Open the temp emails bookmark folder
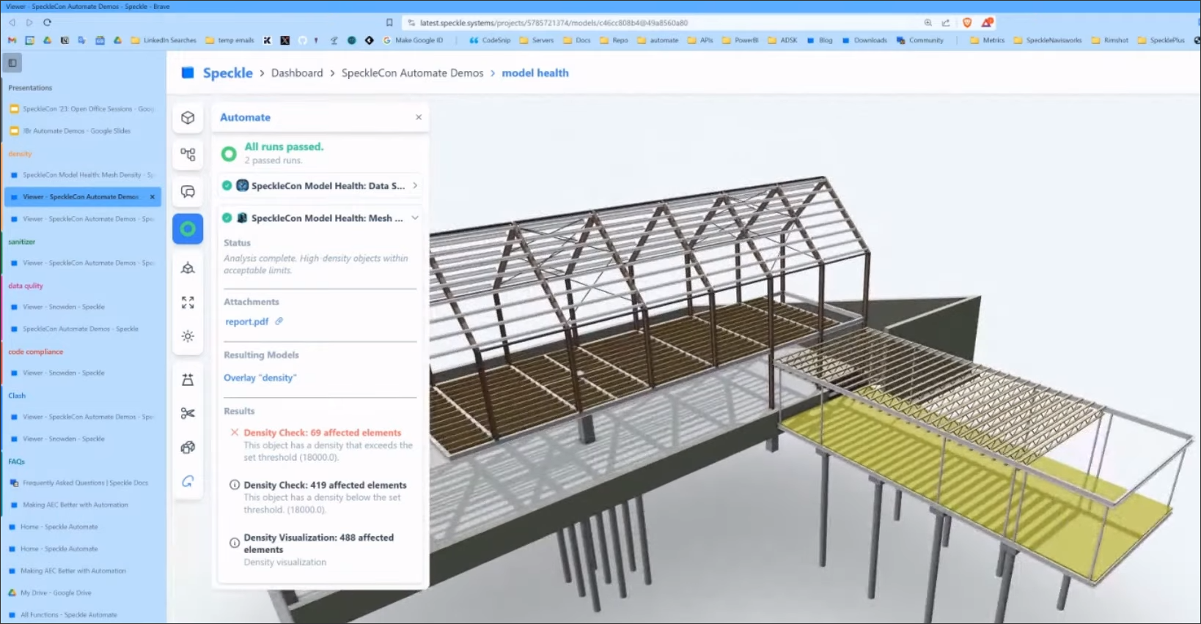This screenshot has width=1201, height=624. 229,40
